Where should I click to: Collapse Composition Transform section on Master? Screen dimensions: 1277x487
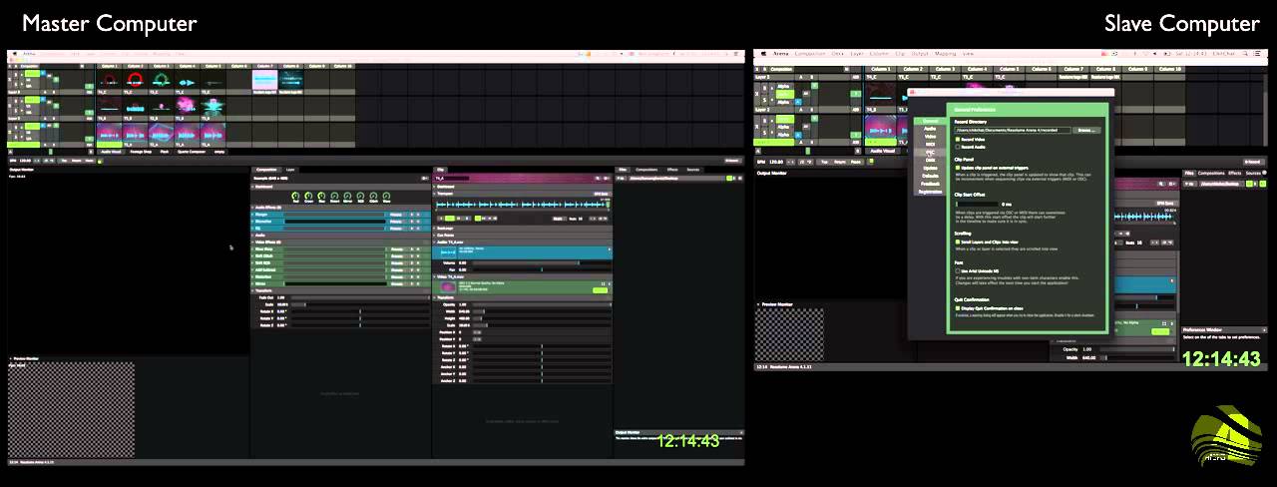(253, 290)
